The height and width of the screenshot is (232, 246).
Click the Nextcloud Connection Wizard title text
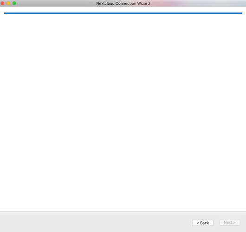pyautogui.click(x=123, y=3)
